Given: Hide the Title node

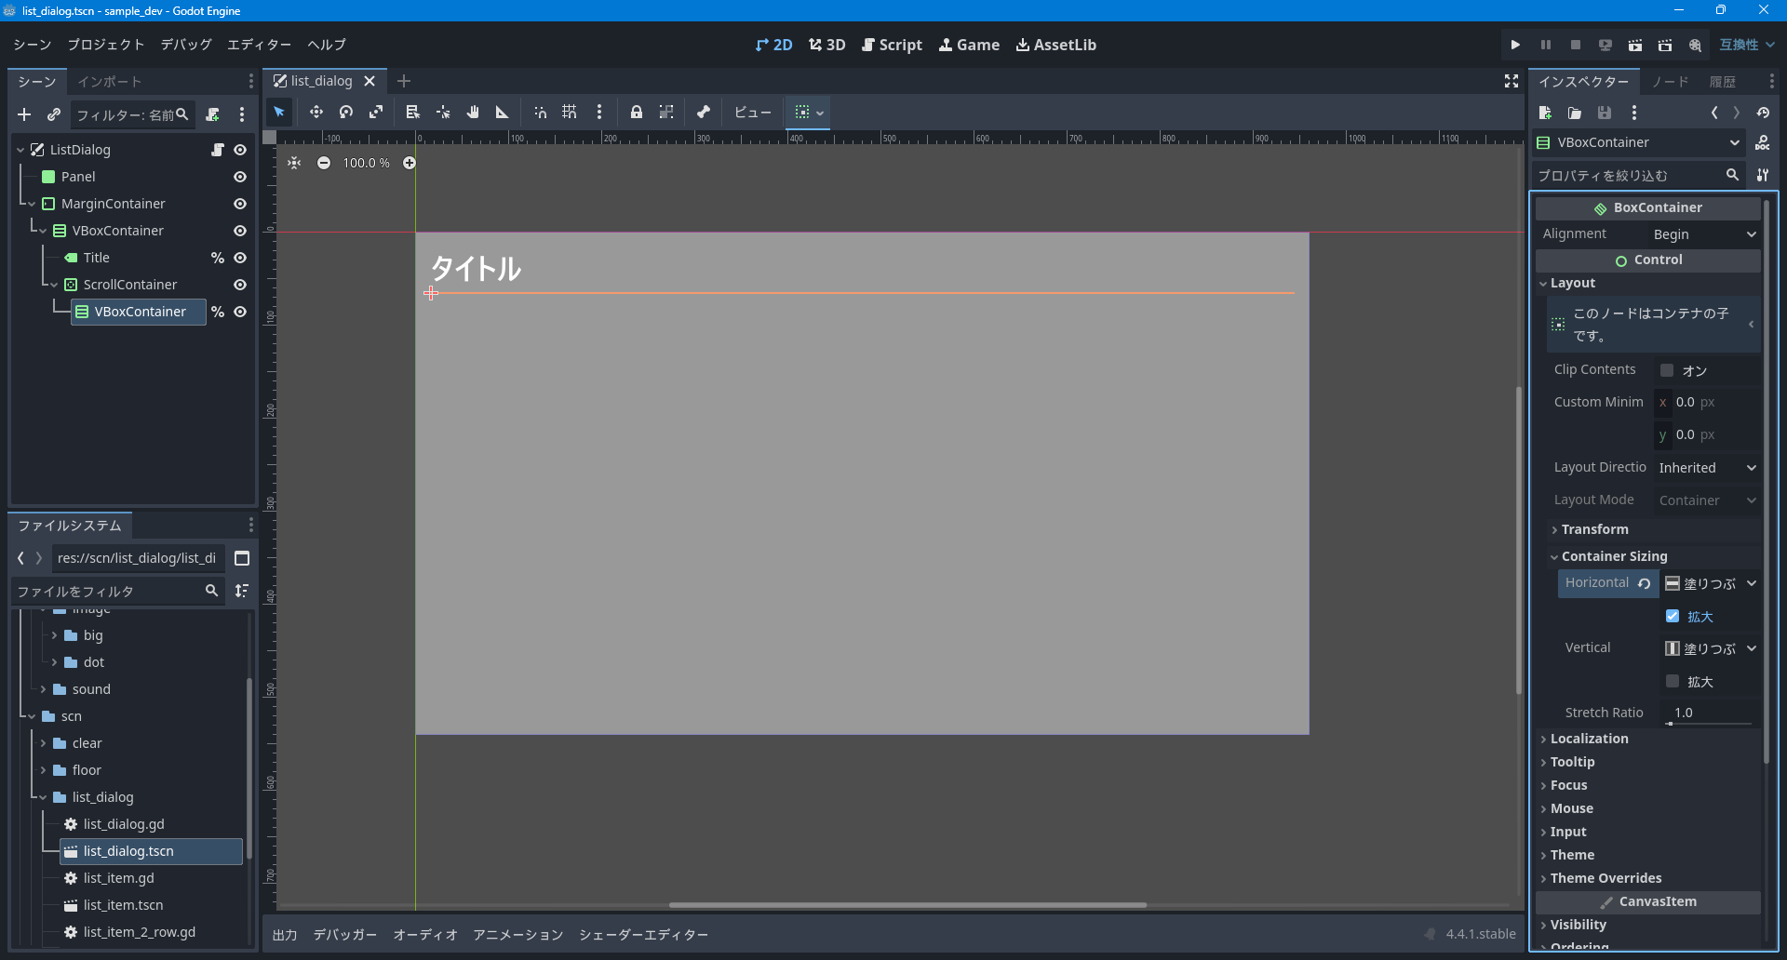Looking at the screenshot, I should click(240, 258).
